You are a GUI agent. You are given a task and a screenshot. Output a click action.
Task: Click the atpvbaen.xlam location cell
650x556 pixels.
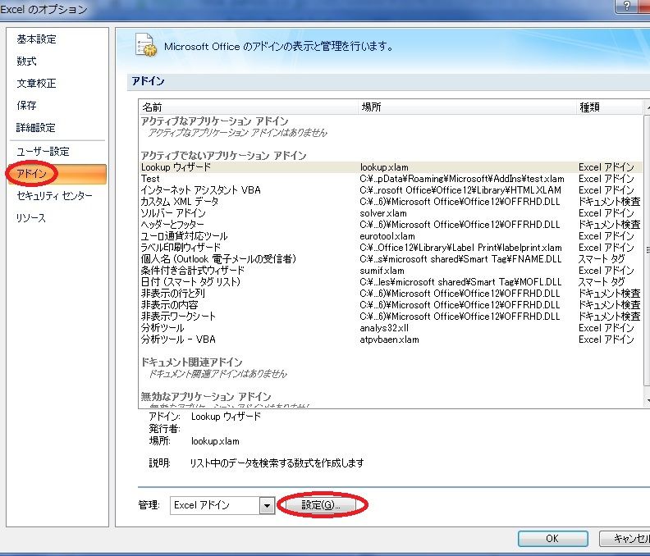[x=389, y=340]
